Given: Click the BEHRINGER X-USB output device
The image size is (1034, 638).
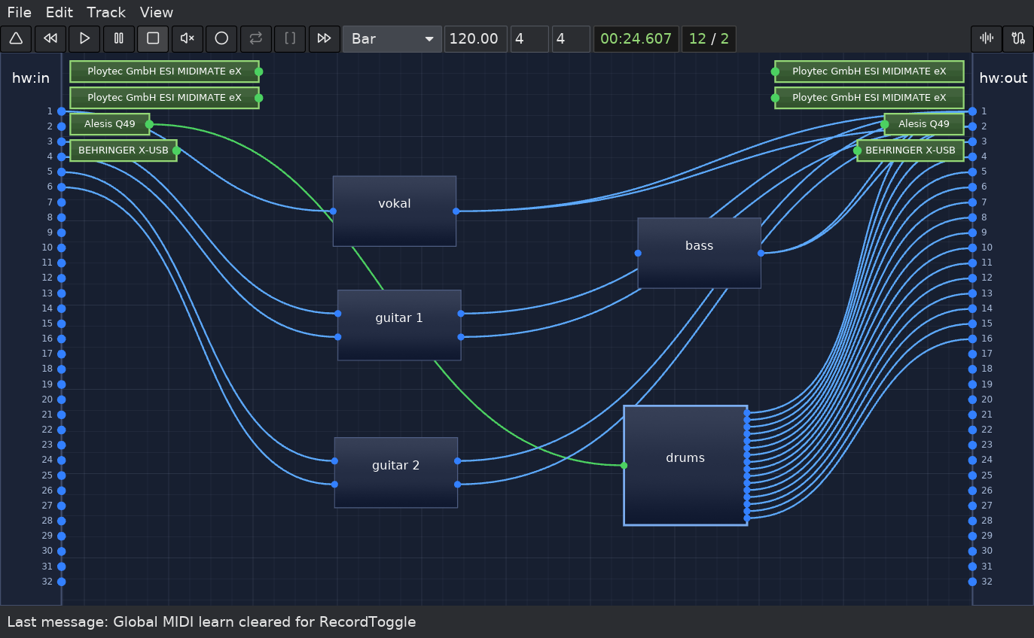Looking at the screenshot, I should pyautogui.click(x=910, y=150).
